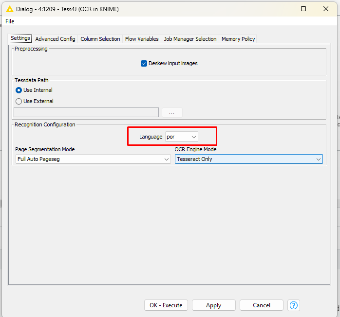Maximize the dialog window
The width and height of the screenshot is (340, 317).
pos(303,9)
